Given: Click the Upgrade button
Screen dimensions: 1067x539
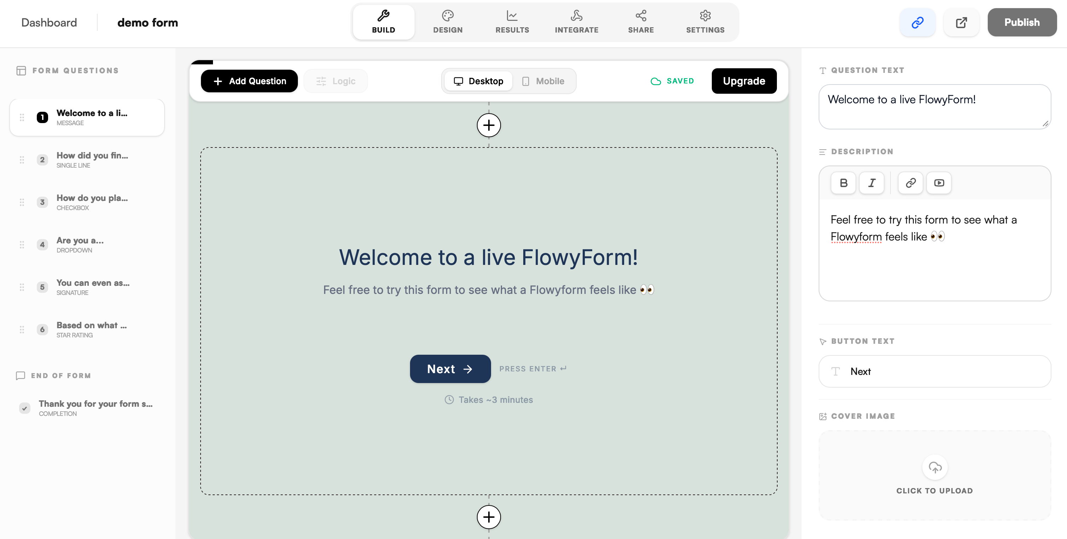Looking at the screenshot, I should point(744,81).
